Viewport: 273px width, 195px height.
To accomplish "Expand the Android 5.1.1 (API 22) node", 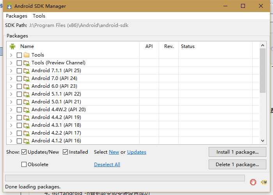I will point(11,94).
